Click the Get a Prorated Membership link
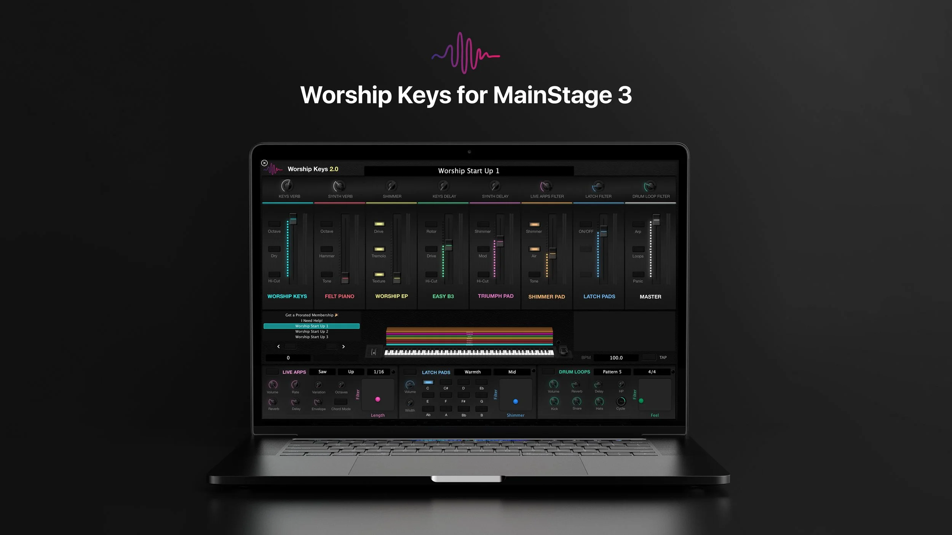This screenshot has height=535, width=952. coord(311,315)
